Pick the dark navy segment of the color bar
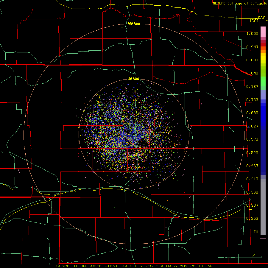This screenshot has width=268, height=268. (263, 152)
